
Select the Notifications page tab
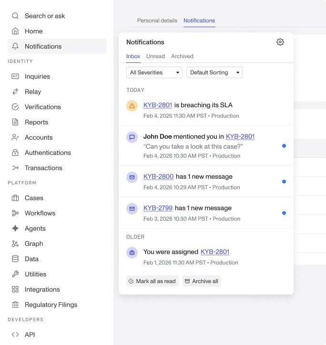(199, 20)
